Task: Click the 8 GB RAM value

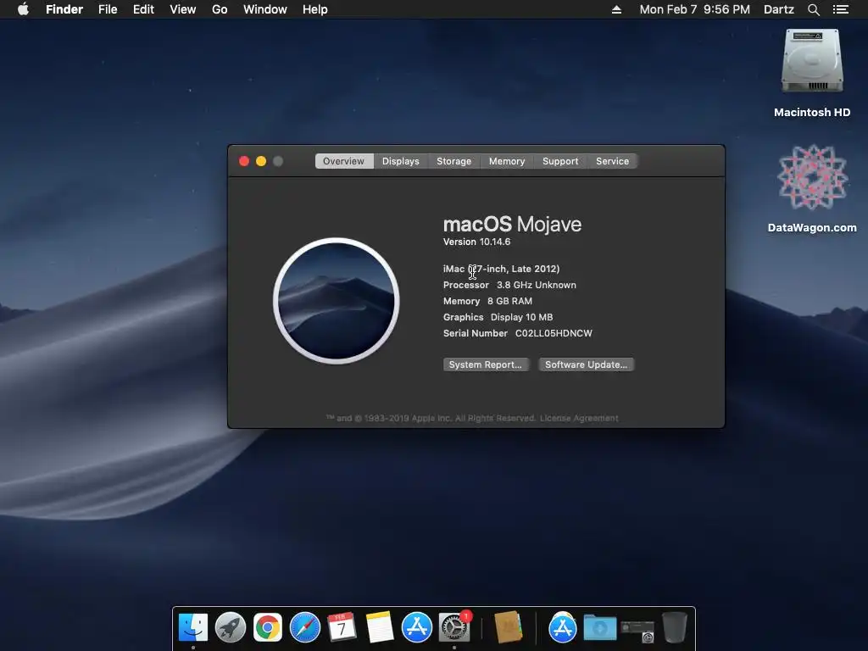Action: pyautogui.click(x=509, y=301)
